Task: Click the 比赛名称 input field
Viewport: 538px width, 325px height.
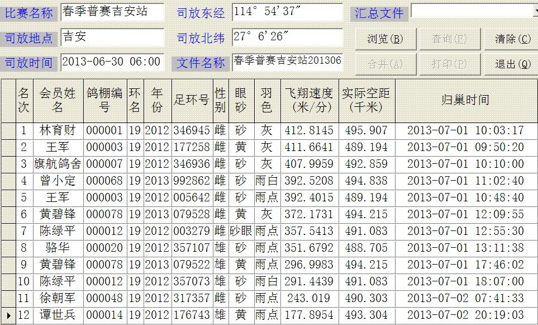Action: (112, 12)
